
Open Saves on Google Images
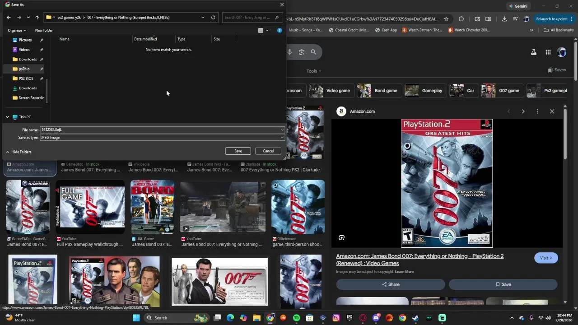tap(557, 70)
